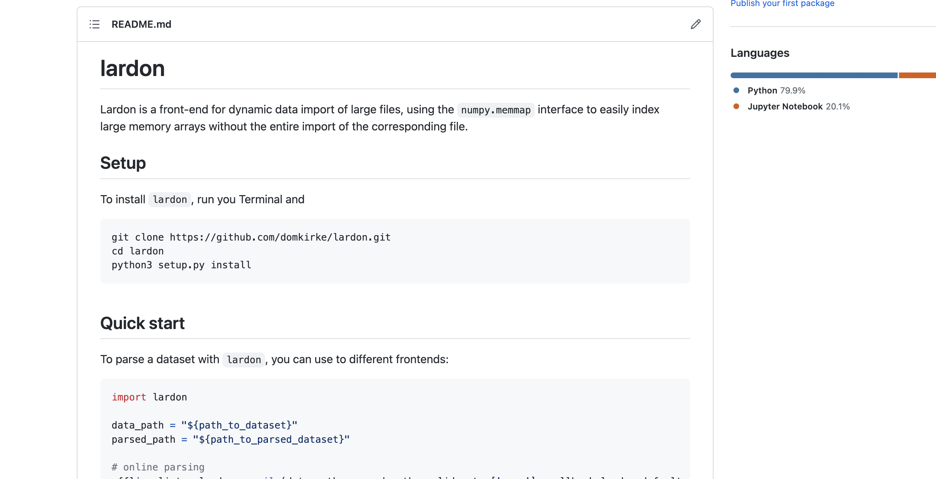Click the blue dot beside Python
The height and width of the screenshot is (479, 936).
click(x=736, y=90)
